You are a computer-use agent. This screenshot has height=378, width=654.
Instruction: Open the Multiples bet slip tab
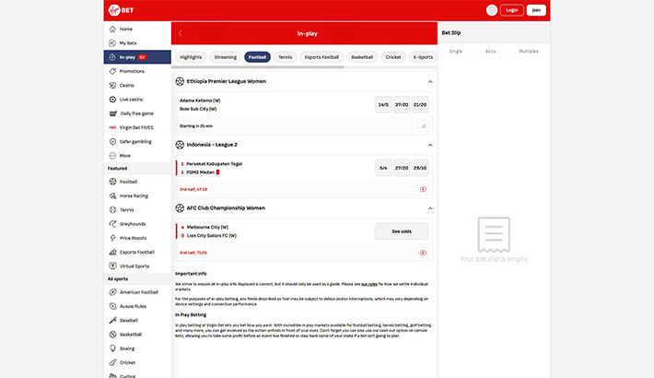point(529,52)
